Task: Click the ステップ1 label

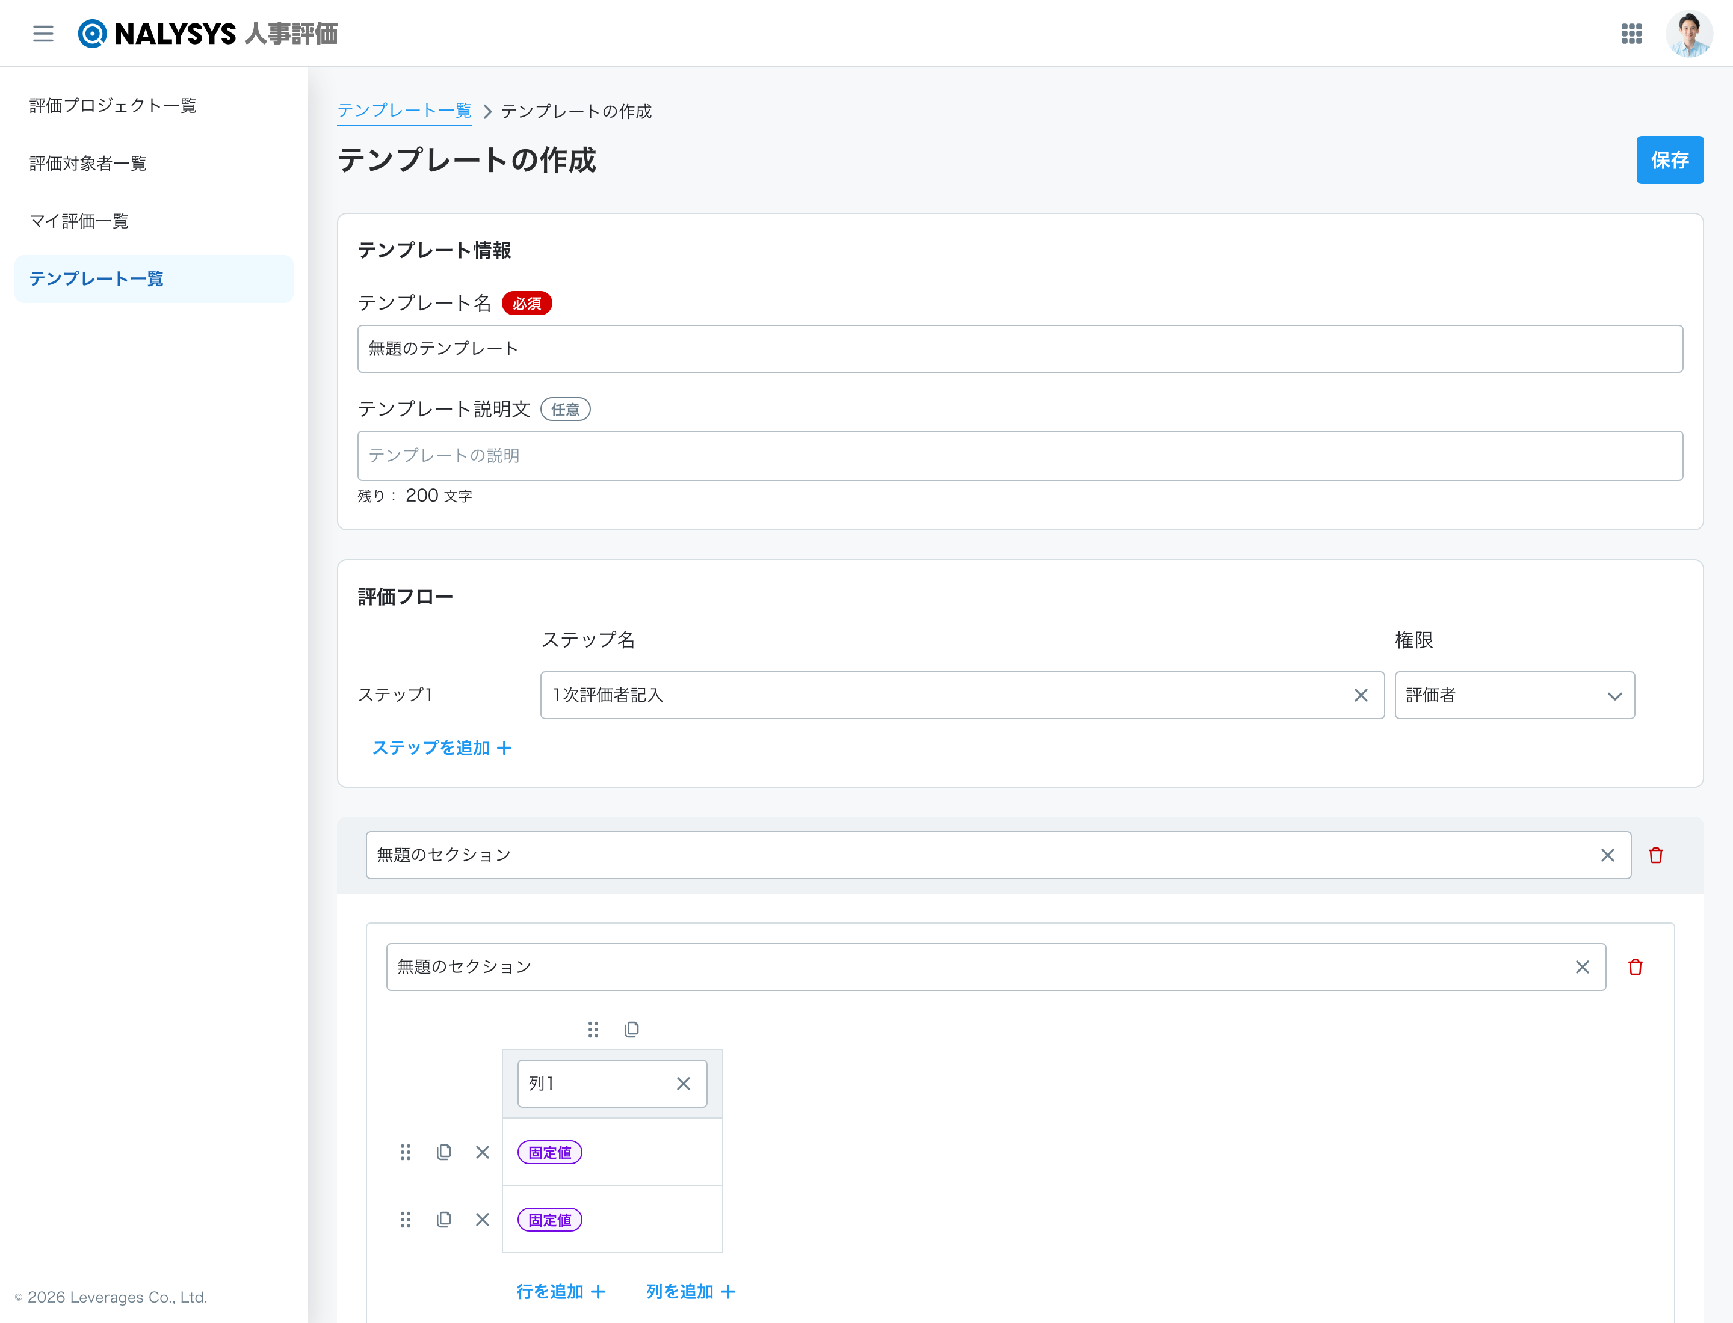Action: point(395,695)
